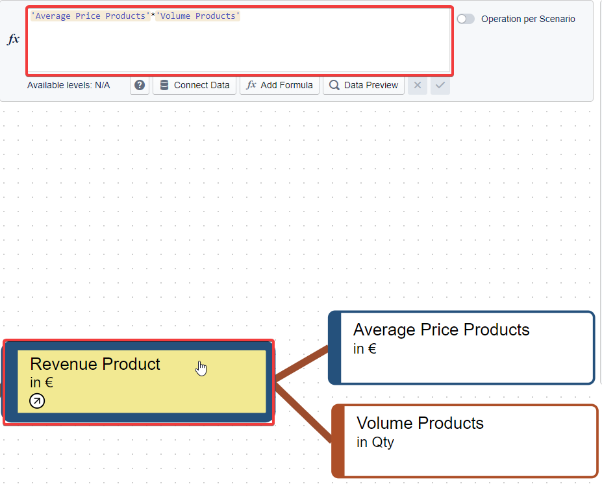
Task: Click the database icon on Connect Data
Action: pos(164,85)
